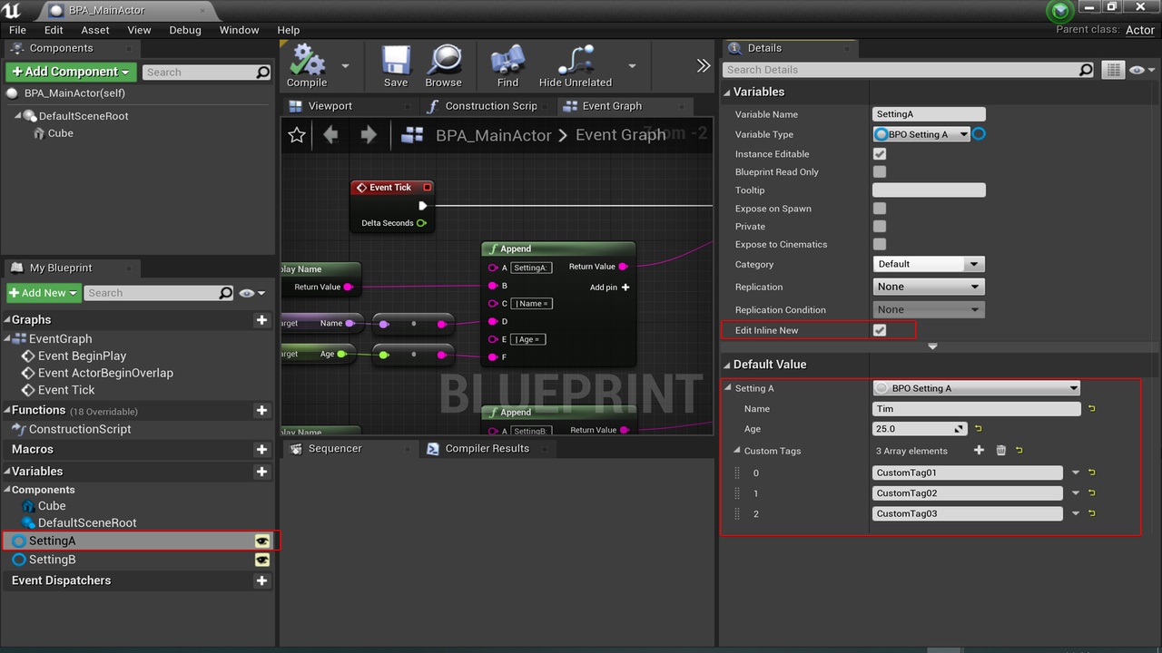Add new variable with plus icon
Screen dimensions: 1162x653
pos(261,471)
